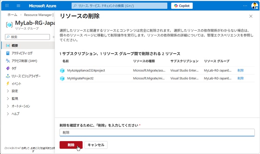Screen dimensions: 260x154
Task: Click the IAM people icon
Action: (x=8, y=61)
